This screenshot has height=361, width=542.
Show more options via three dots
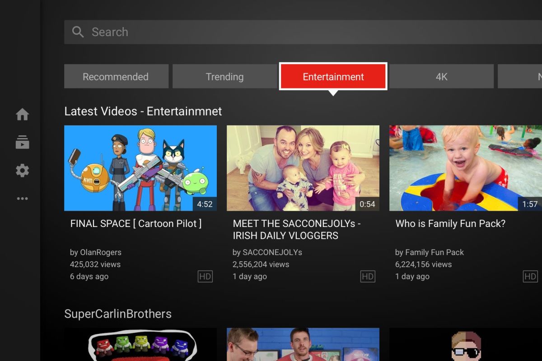(x=22, y=199)
